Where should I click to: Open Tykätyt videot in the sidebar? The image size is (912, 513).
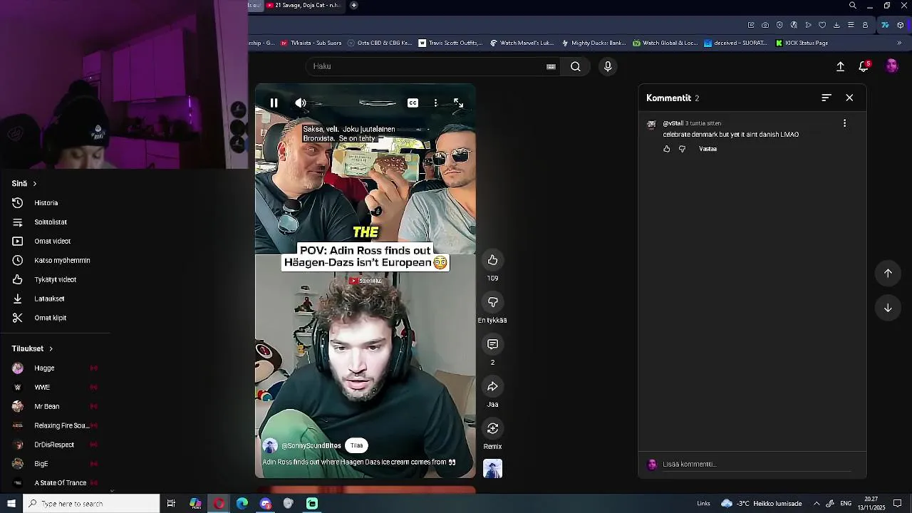point(55,280)
